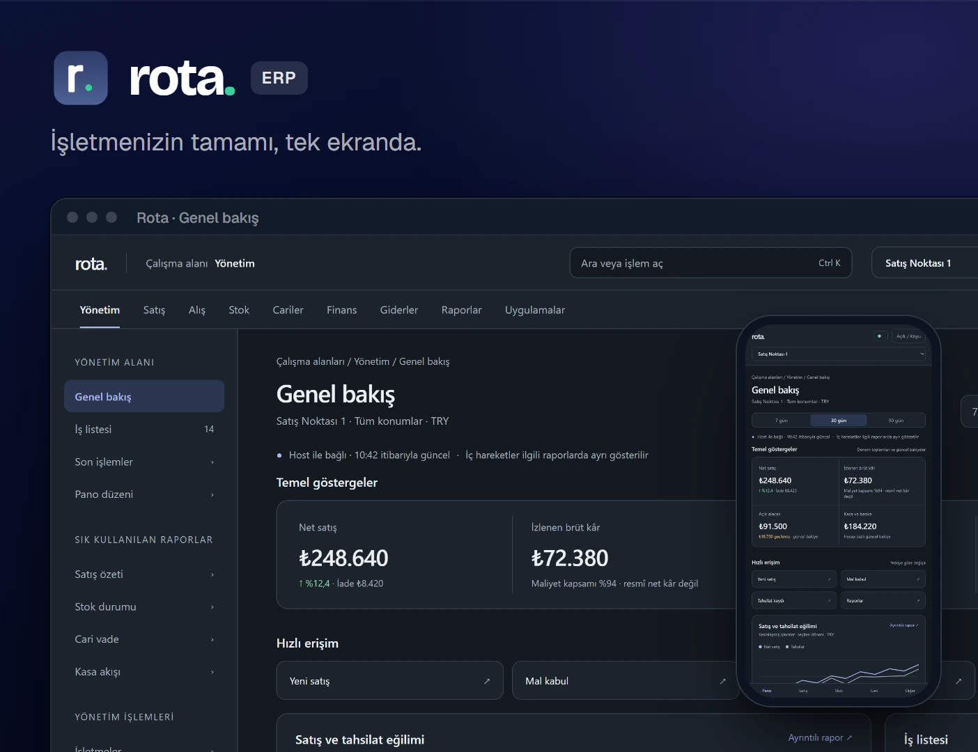Select 7 gün period on phone
Viewport: 978px width, 752px height.
click(782, 421)
